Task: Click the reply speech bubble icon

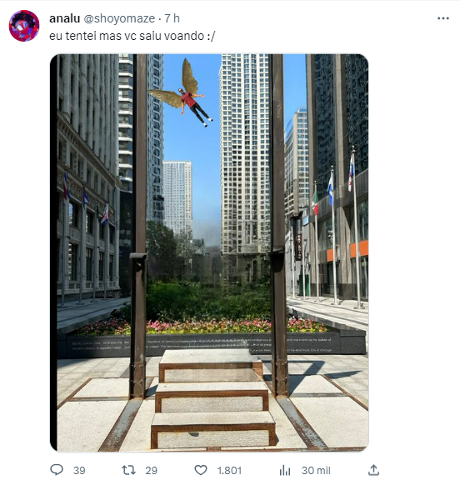Action: 57,470
